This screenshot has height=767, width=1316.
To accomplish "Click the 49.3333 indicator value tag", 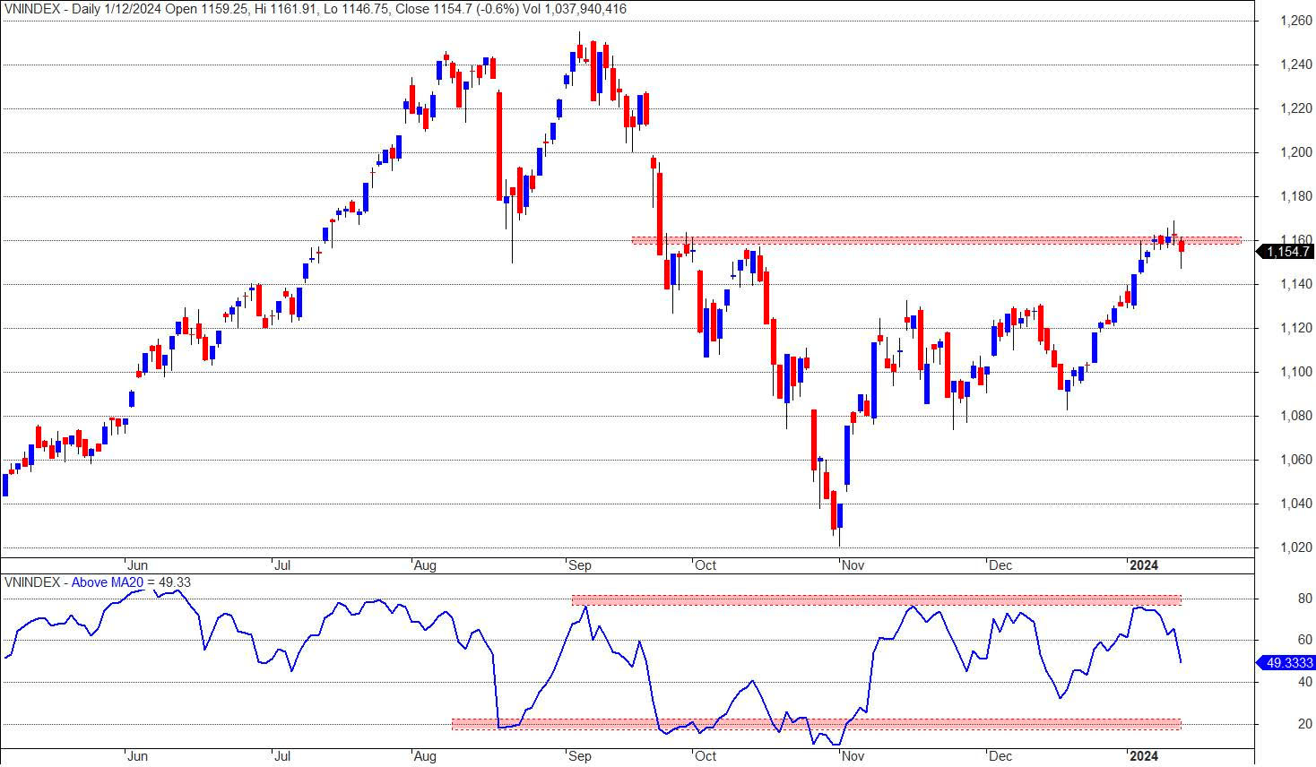I will [x=1286, y=663].
